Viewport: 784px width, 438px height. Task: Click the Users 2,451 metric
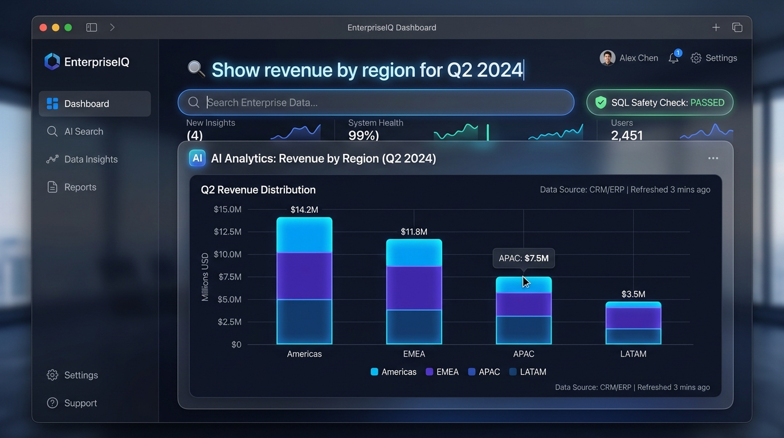click(627, 130)
